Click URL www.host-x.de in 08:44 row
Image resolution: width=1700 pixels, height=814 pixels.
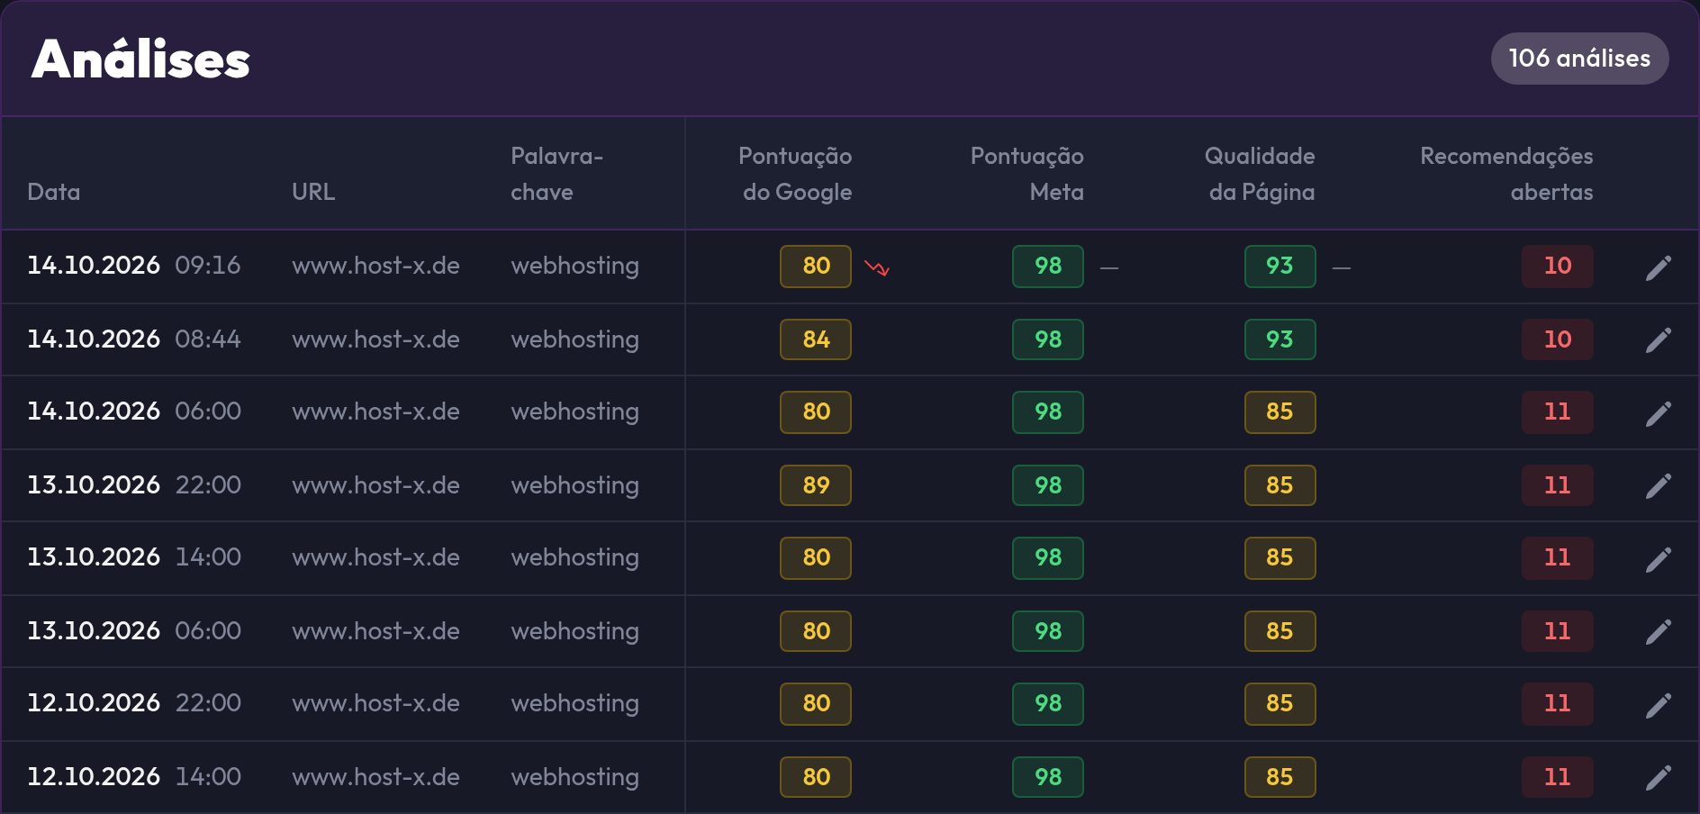375,339
